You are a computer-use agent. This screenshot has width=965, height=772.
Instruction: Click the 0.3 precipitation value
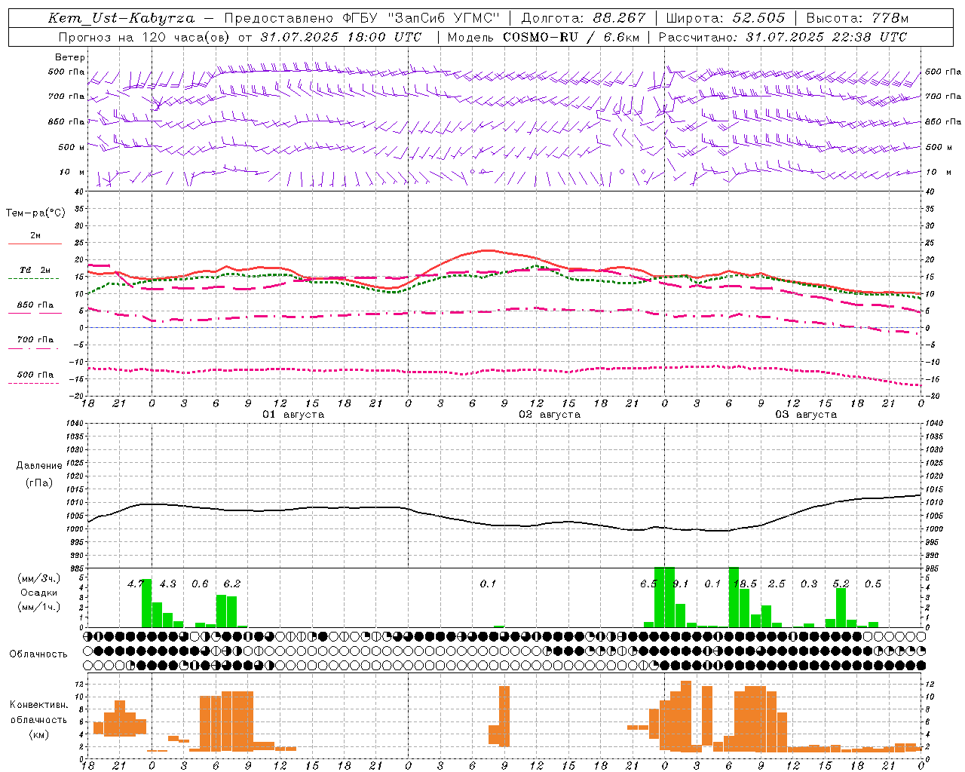809,584
